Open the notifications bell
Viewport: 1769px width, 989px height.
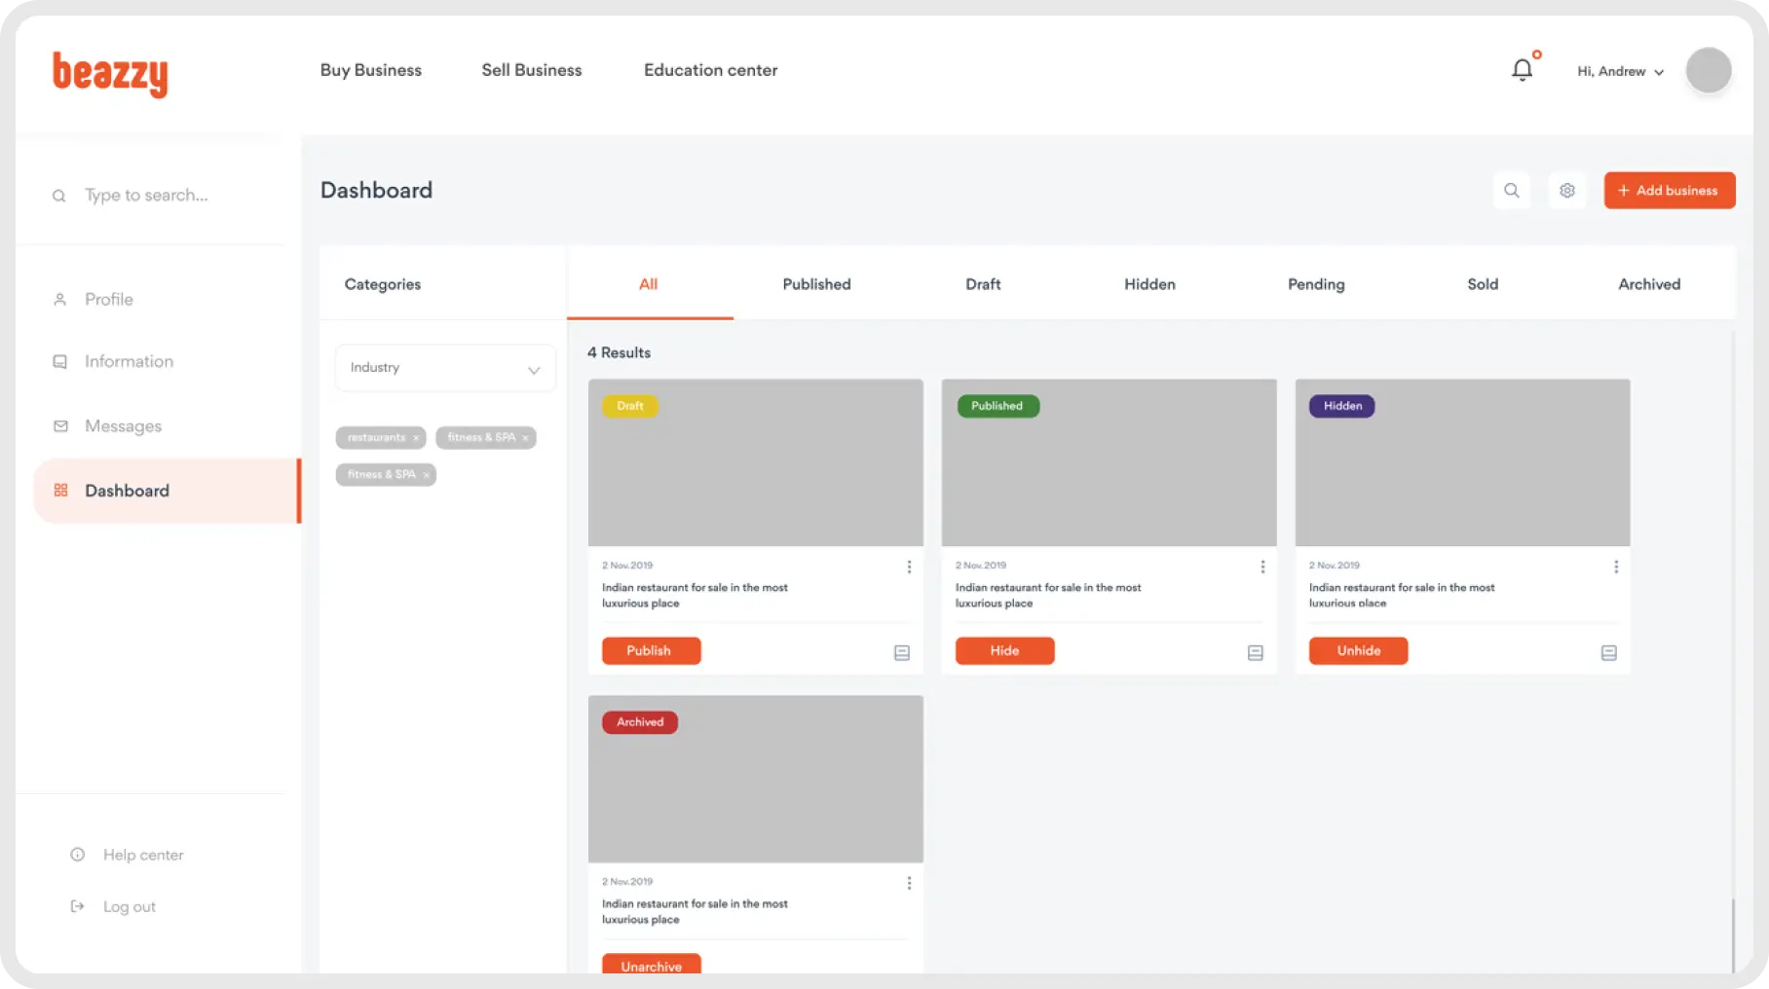coord(1522,70)
